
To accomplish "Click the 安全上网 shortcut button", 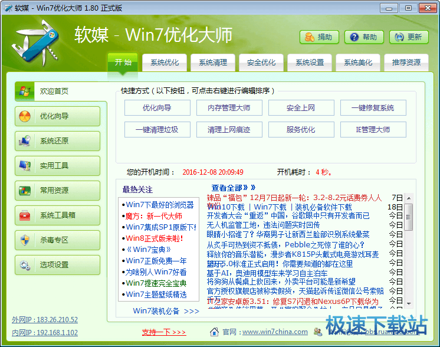I will 301,108.
